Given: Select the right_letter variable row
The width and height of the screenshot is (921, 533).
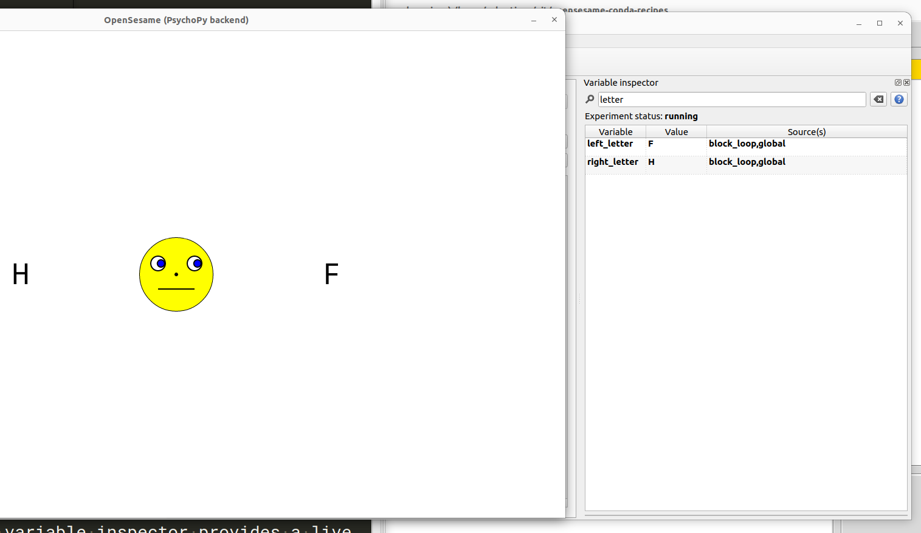Looking at the screenshot, I should (612, 161).
